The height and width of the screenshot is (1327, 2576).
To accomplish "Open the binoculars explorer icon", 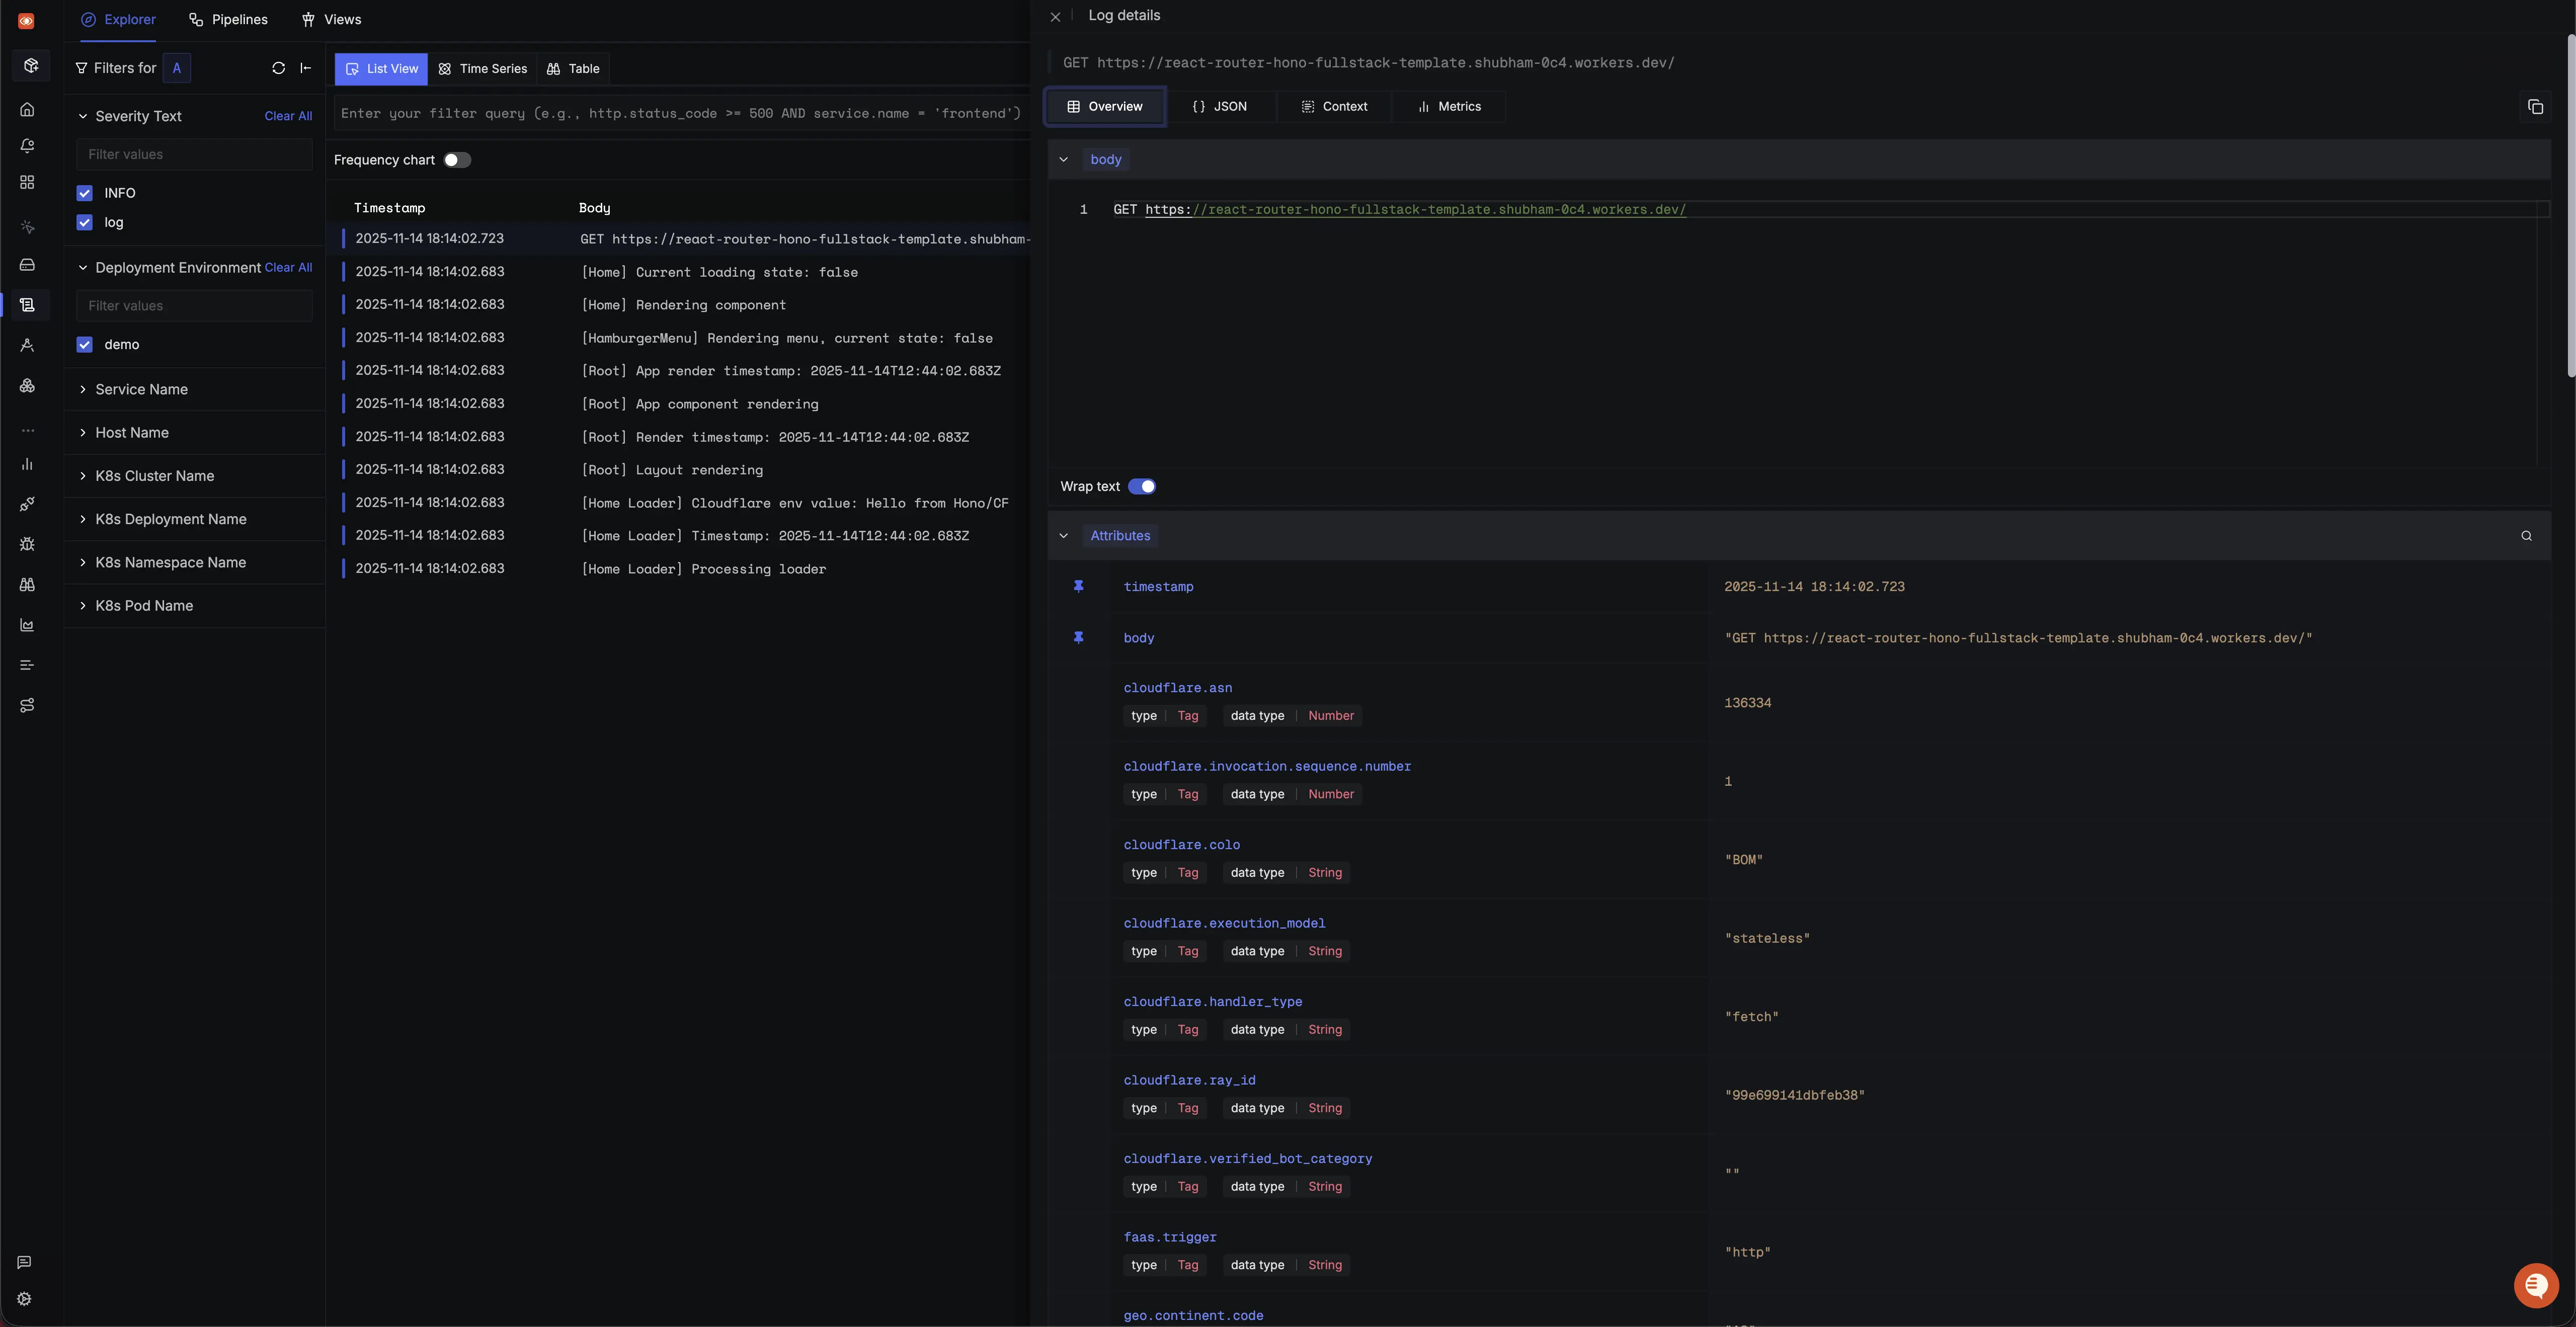I will [27, 584].
